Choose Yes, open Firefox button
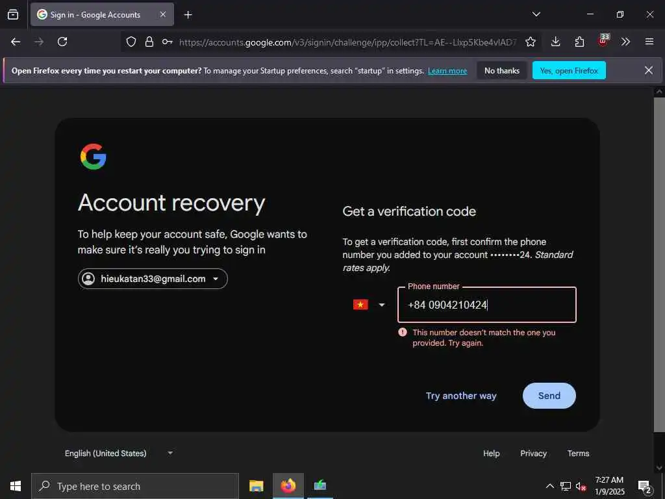The image size is (665, 499). click(x=569, y=70)
